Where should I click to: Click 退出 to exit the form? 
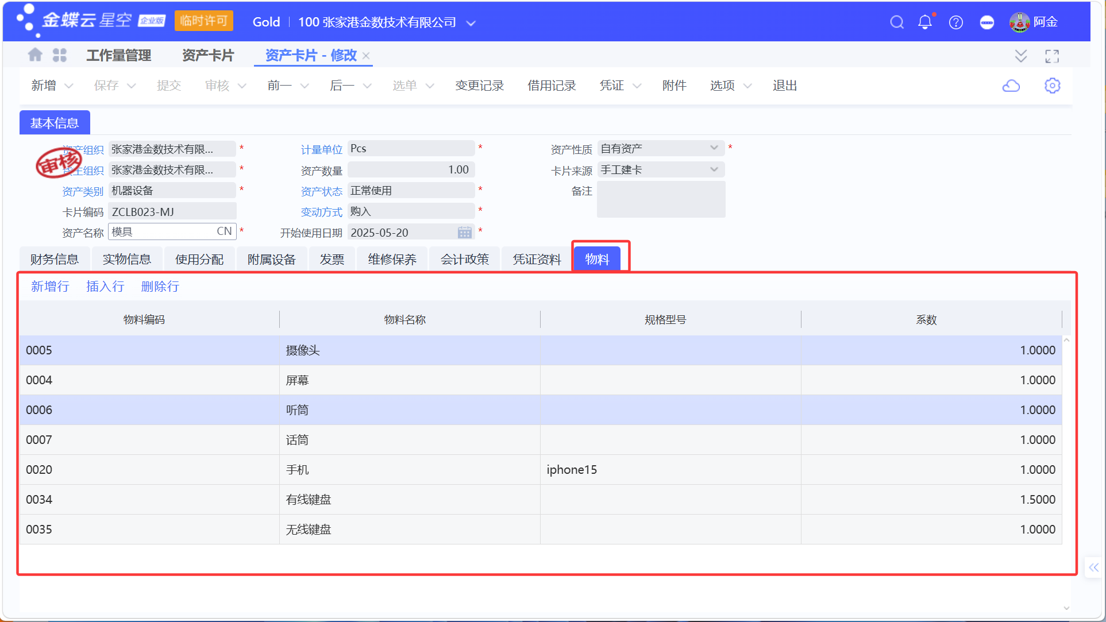click(785, 86)
